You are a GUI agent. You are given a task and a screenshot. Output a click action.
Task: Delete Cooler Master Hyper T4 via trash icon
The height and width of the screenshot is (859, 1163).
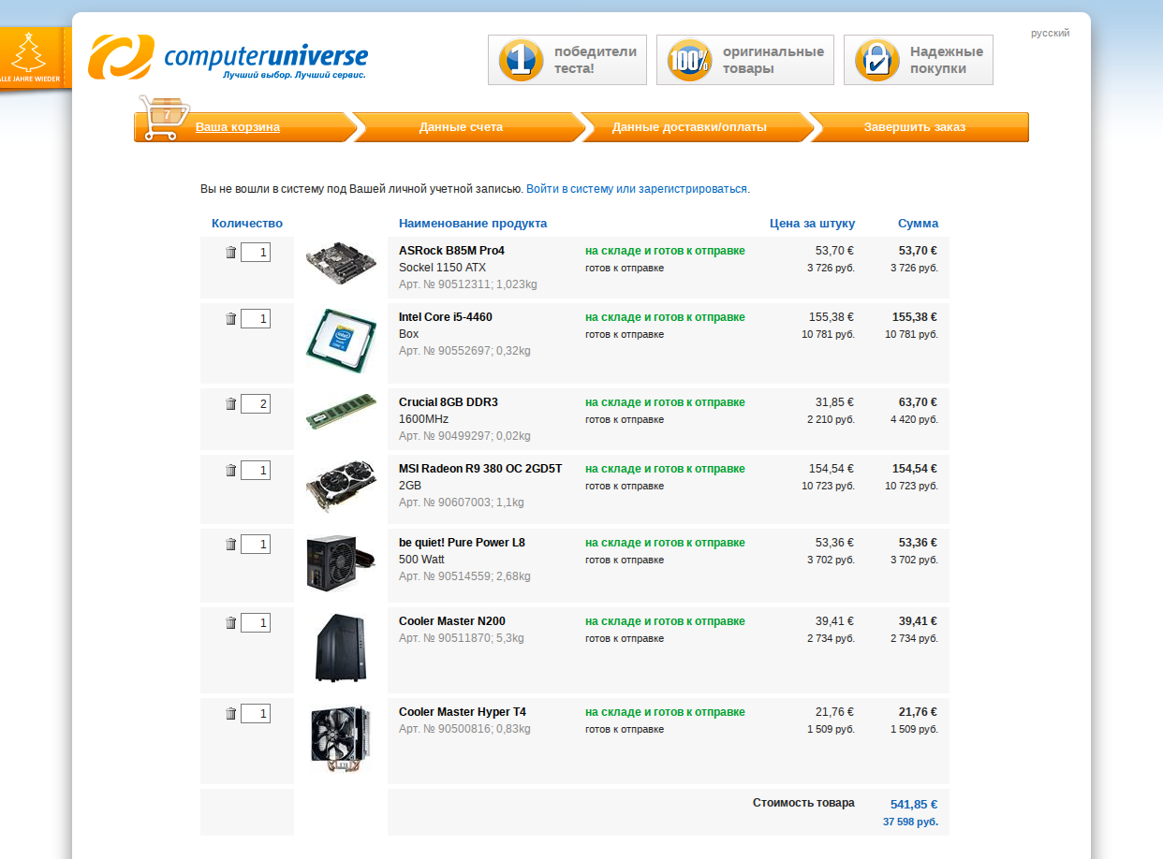tap(231, 714)
